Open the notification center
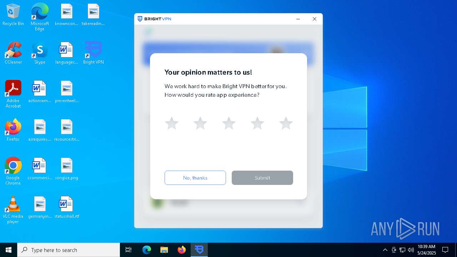This screenshot has width=457, height=257. click(x=445, y=250)
